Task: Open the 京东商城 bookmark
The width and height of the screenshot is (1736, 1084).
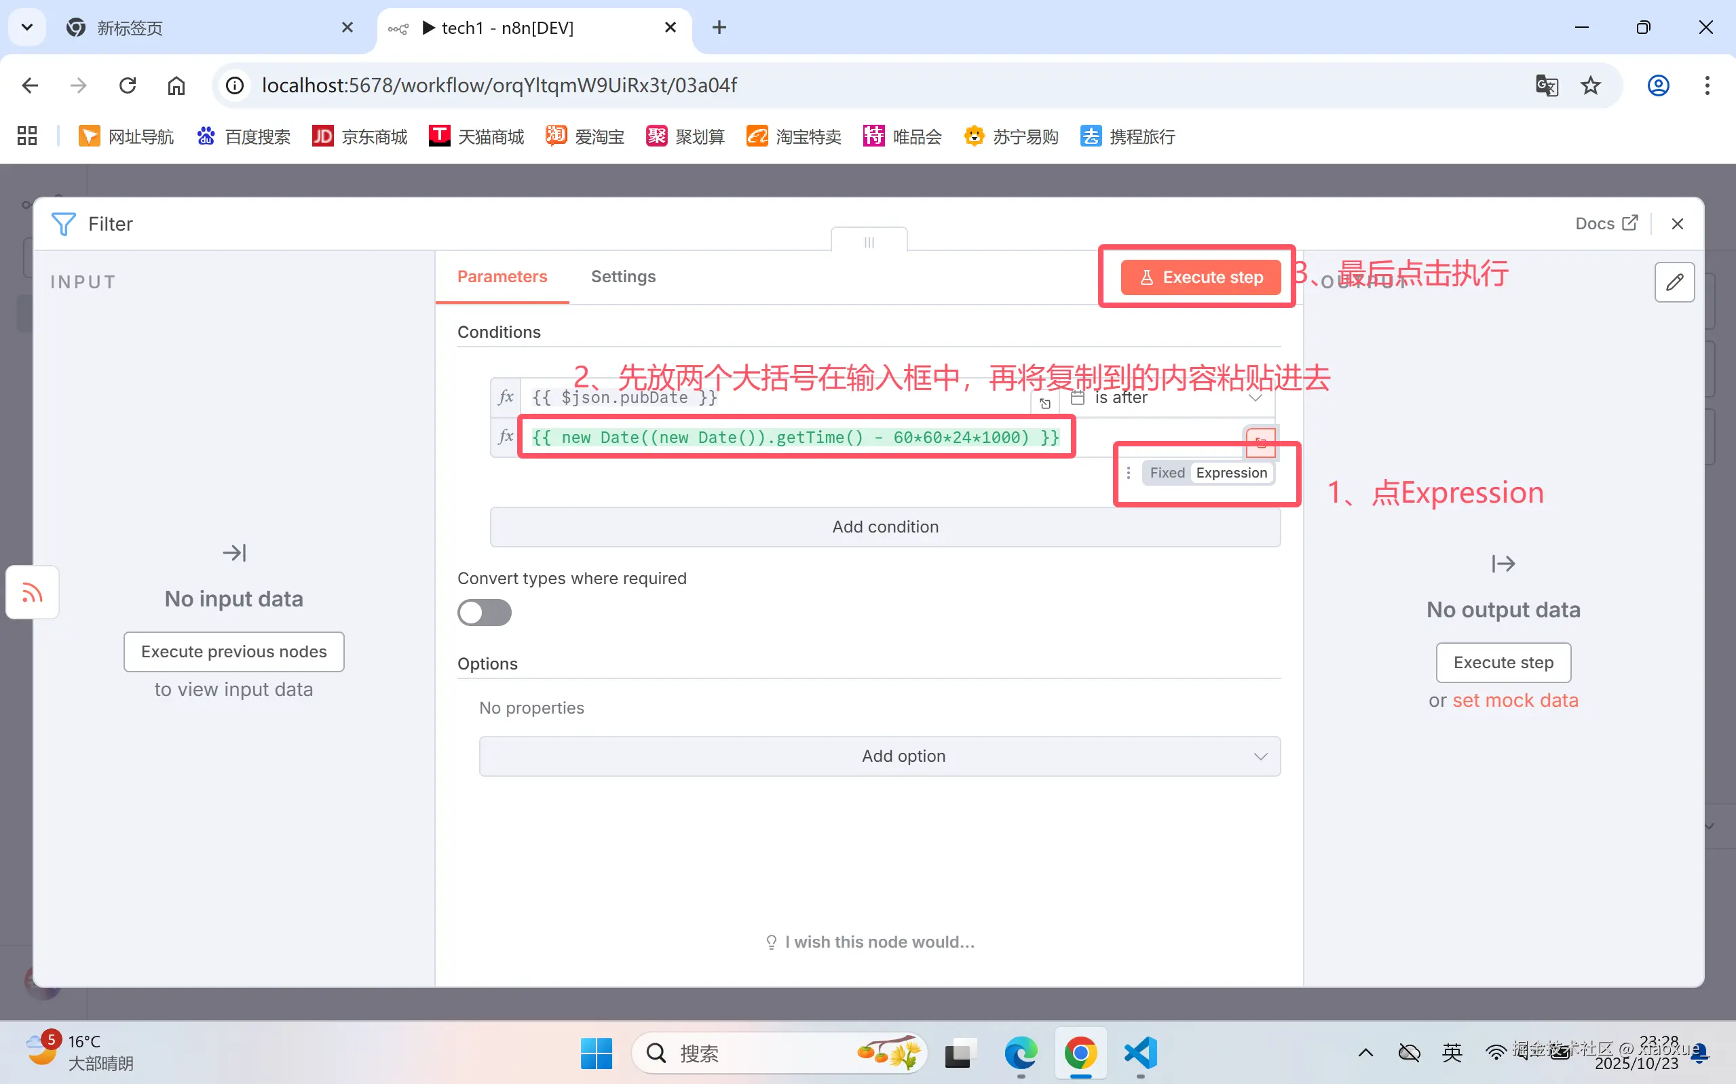Action: (x=360, y=136)
